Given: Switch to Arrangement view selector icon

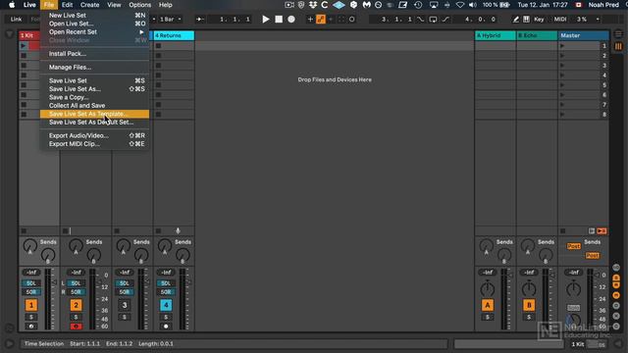Looking at the screenshot, I should point(618,34).
